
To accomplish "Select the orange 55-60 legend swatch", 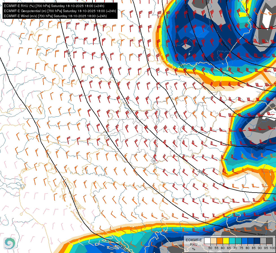I will pyautogui.click(x=220, y=241).
